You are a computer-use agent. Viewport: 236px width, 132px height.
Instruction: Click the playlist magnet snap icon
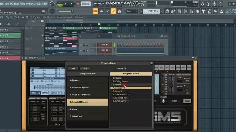click(x=1, y=17)
